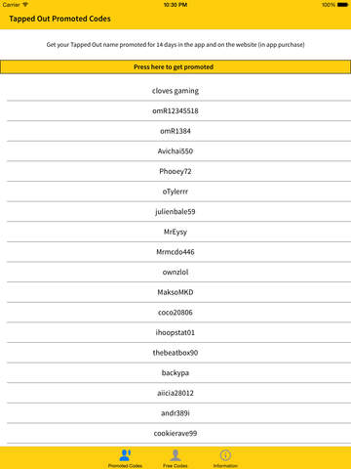
Task: Tap the thebeatbox90 row
Action: [175, 353]
